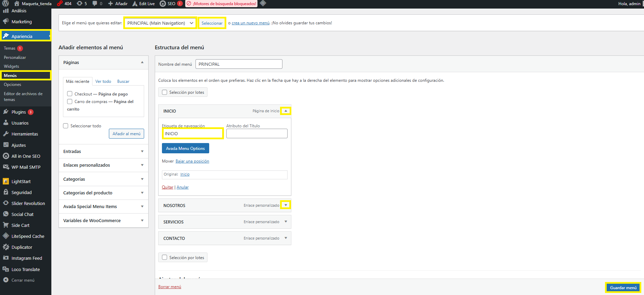Open Widgets in the Apariencia submenu
This screenshot has width=644, height=295.
tap(11, 66)
